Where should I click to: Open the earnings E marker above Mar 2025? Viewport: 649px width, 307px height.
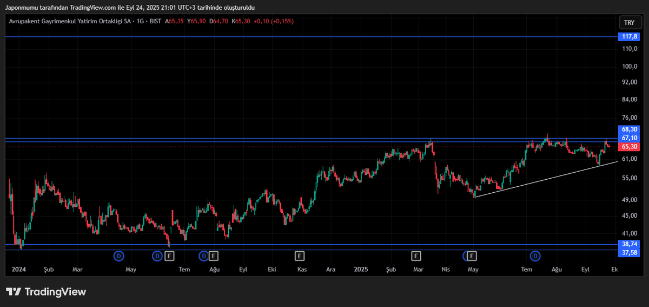point(416,256)
